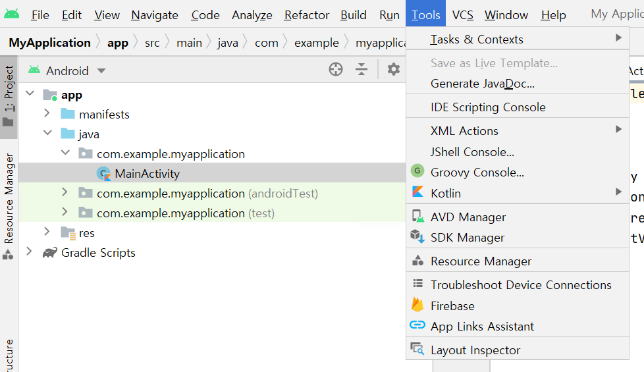Viewport: 644px width, 372px height.
Task: Select Save as Live Template... entry
Action: pos(518,63)
